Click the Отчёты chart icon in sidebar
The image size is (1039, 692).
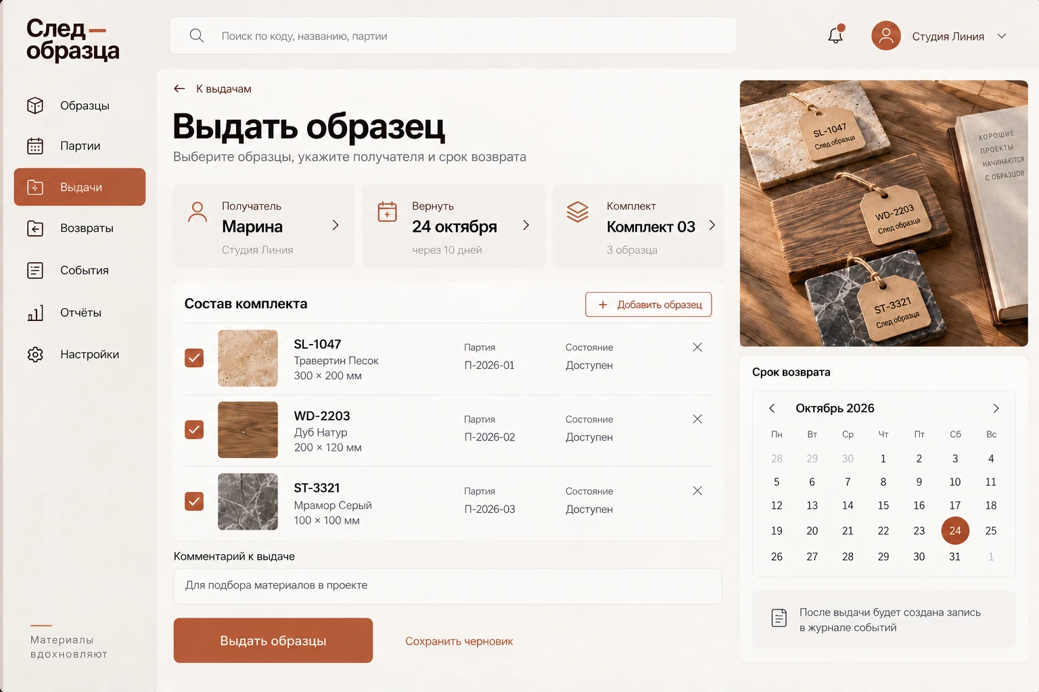[x=35, y=312]
